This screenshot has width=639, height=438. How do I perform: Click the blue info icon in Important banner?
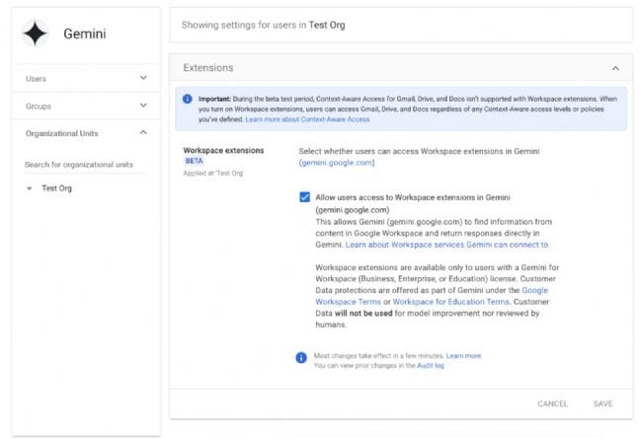click(188, 99)
